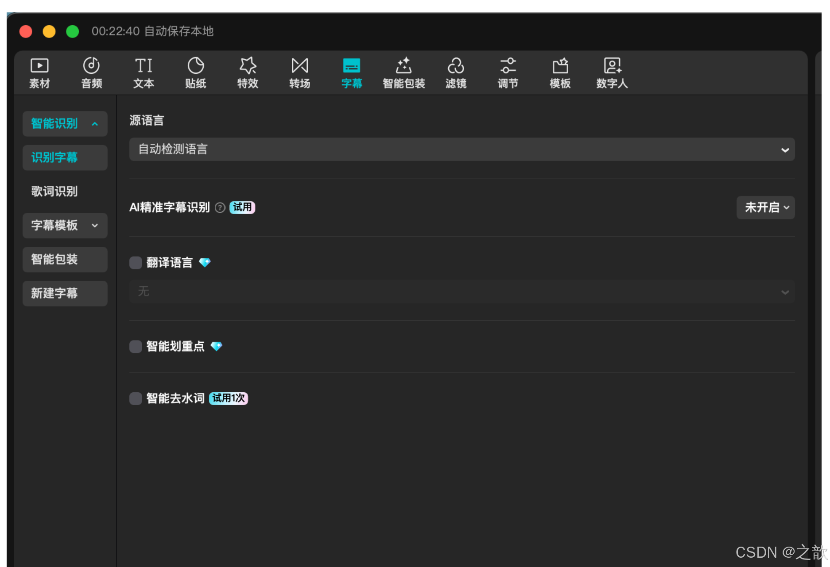Click the help icon beside AI精准字幕识别

[220, 207]
